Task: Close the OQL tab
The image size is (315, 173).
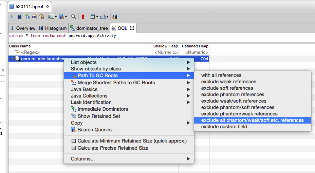Action: pyautogui.click(x=132, y=28)
